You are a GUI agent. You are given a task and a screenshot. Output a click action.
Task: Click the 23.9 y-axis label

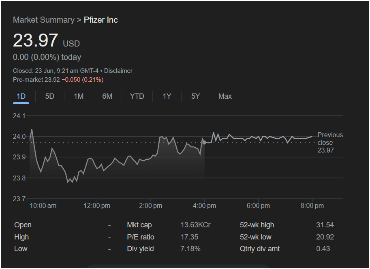[x=19, y=157]
